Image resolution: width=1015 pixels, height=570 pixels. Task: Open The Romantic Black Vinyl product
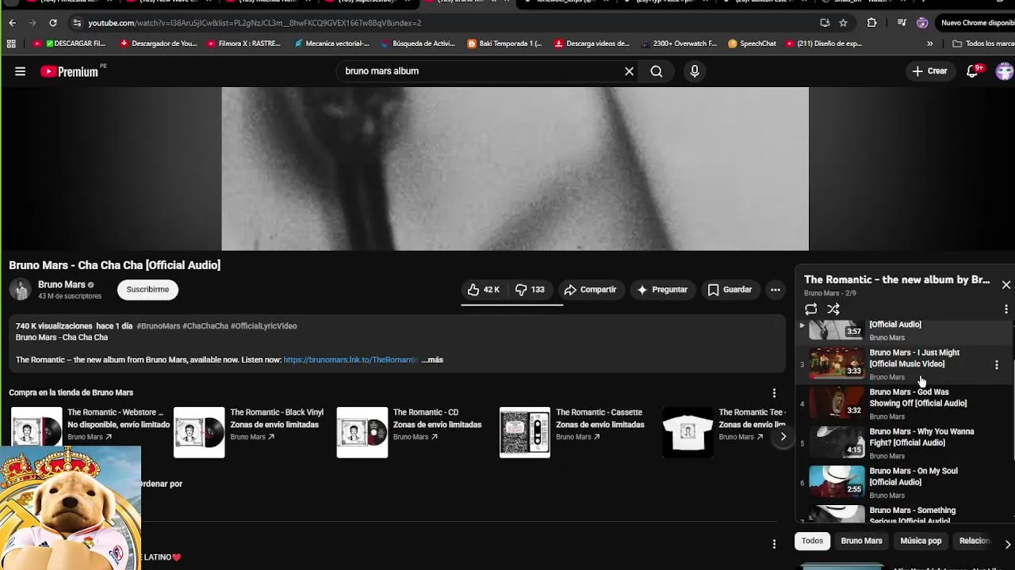(249, 432)
